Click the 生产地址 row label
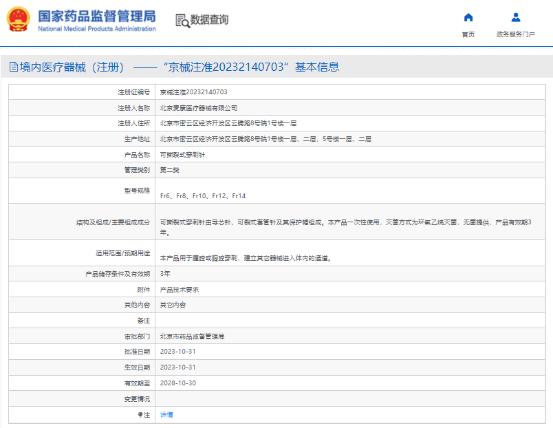This screenshot has width=553, height=428. point(137,139)
